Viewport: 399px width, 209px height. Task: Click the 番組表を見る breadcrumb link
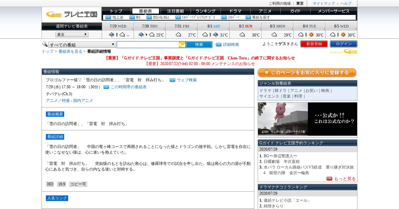tap(70, 51)
